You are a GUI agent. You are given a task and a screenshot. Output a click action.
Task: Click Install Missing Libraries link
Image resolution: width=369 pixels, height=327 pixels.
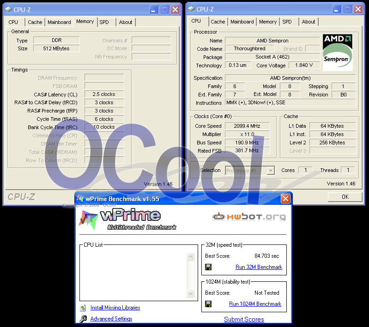115,308
